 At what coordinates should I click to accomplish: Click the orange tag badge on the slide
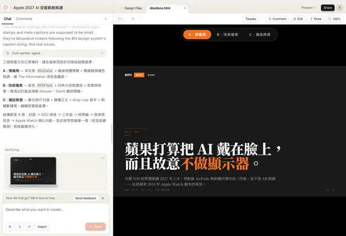click(139, 75)
